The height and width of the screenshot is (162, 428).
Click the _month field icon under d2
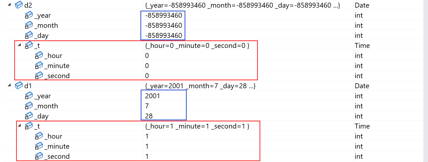click(x=29, y=25)
